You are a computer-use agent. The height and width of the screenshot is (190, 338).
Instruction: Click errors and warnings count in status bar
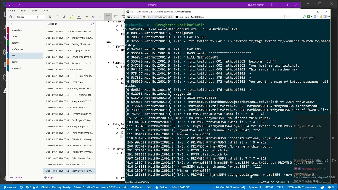point(32,187)
